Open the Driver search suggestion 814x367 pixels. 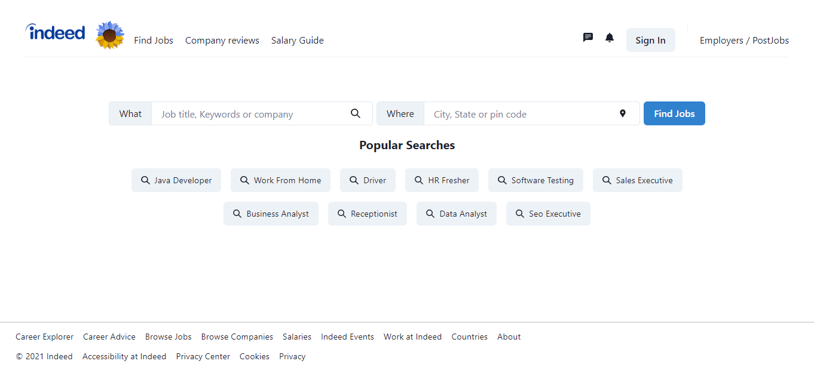[368, 180]
